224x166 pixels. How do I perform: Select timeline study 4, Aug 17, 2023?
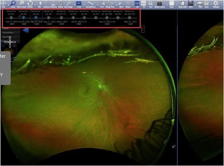pyautogui.click(x=49, y=18)
